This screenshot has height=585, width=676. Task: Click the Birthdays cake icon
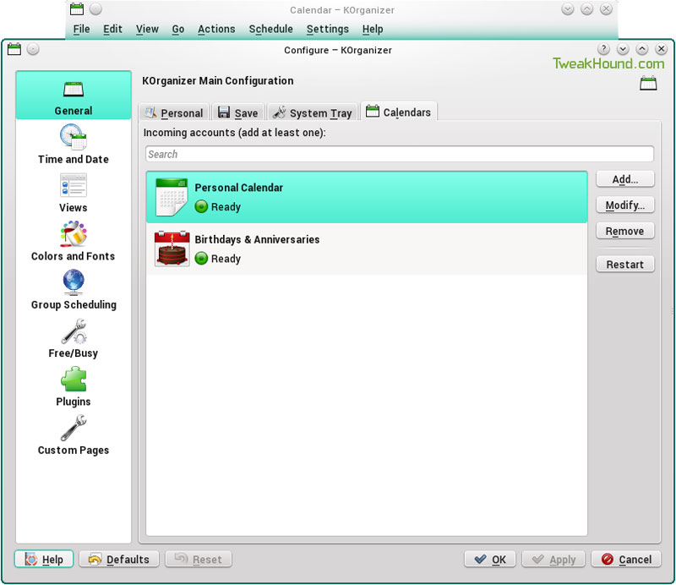pos(172,249)
